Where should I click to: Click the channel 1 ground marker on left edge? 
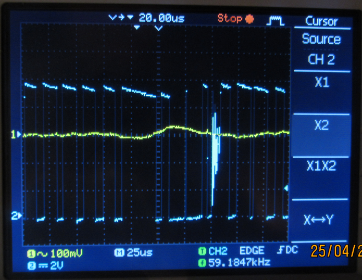point(17,135)
